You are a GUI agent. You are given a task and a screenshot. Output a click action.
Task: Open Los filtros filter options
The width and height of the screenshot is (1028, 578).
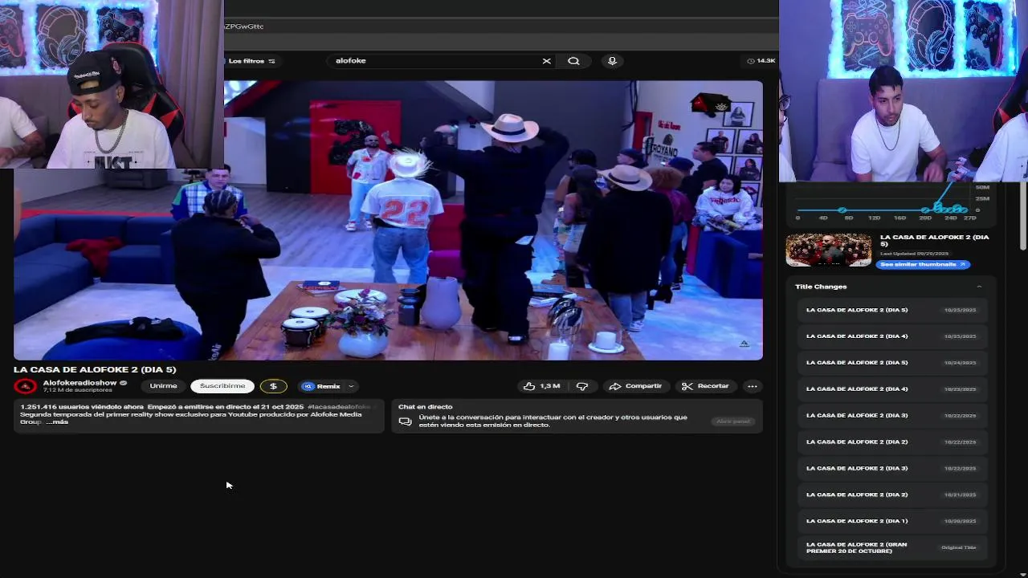click(251, 61)
